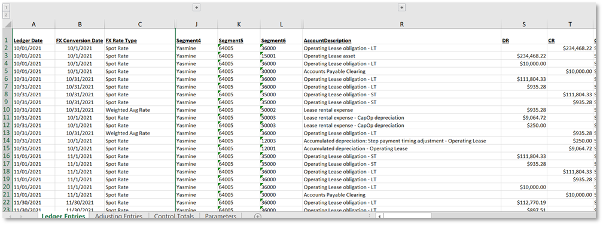Select the $250.00 DR cell
Image resolution: width=603 pixels, height=225 pixels.
[524, 126]
